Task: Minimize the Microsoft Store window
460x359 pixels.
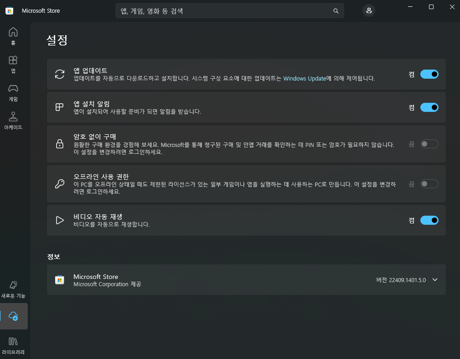Action: [x=410, y=7]
